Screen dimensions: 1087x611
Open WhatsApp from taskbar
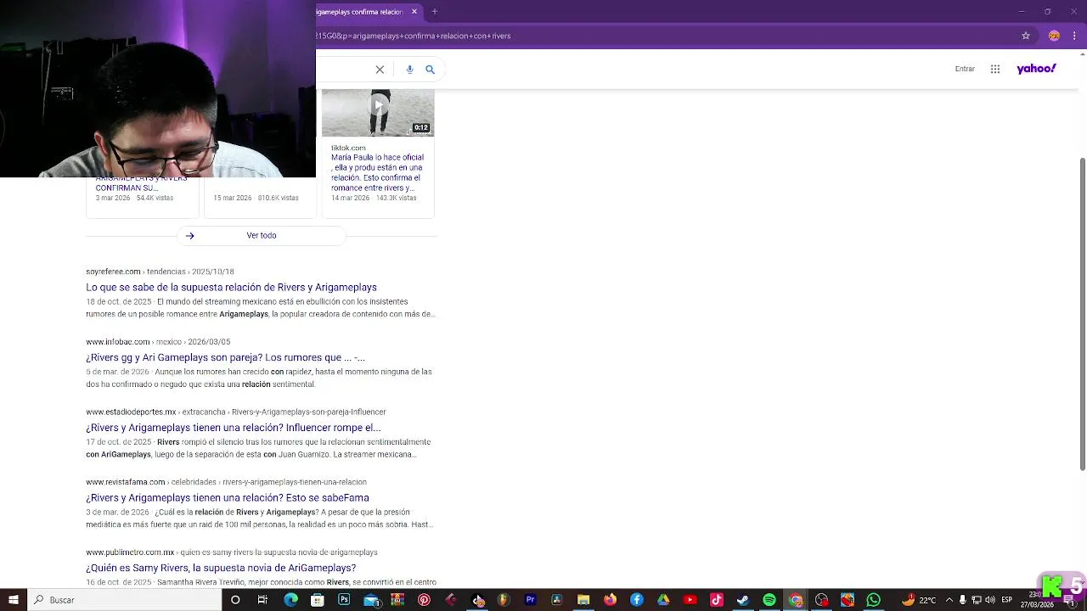click(x=873, y=600)
